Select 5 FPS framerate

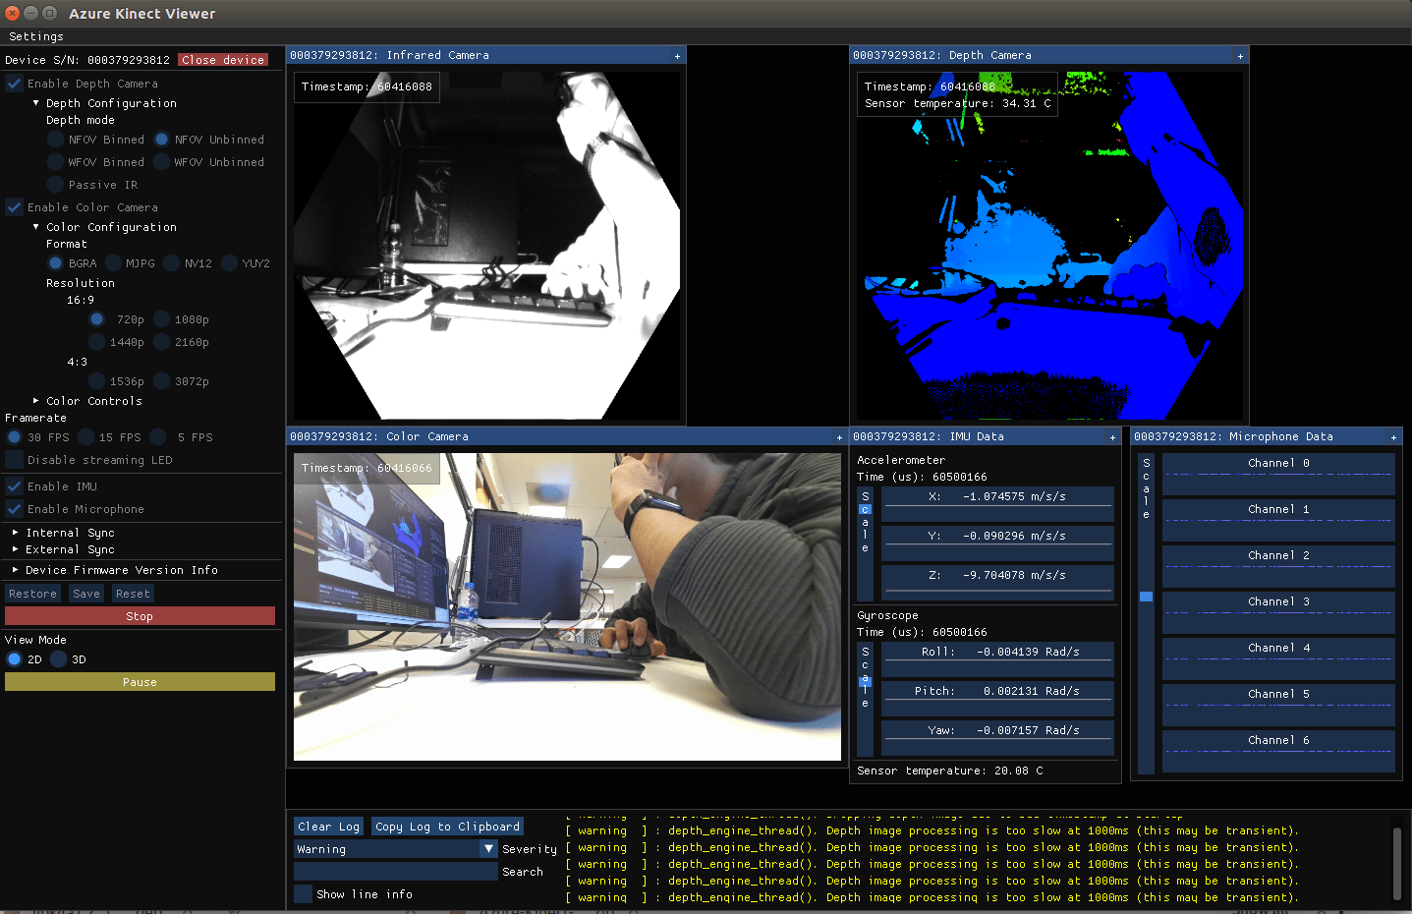coord(157,437)
